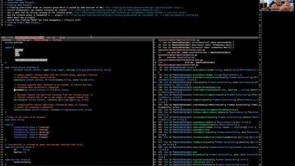The image size is (295, 166).
Task: Click the (Org) major mode indicator
Action: [x=62, y=37]
